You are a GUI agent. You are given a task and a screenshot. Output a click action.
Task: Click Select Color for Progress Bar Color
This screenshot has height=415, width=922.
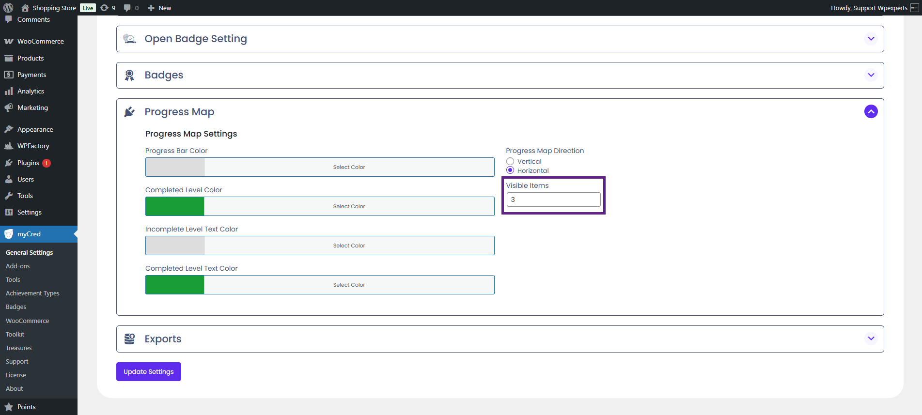click(349, 167)
